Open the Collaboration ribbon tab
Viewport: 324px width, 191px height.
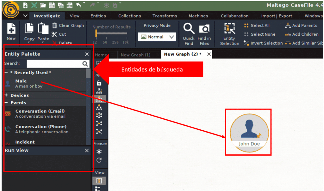pos(234,16)
